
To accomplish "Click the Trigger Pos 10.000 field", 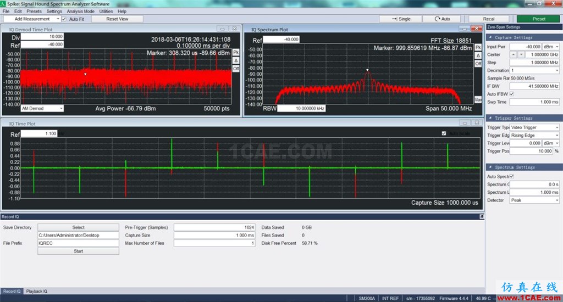I will tap(532, 151).
